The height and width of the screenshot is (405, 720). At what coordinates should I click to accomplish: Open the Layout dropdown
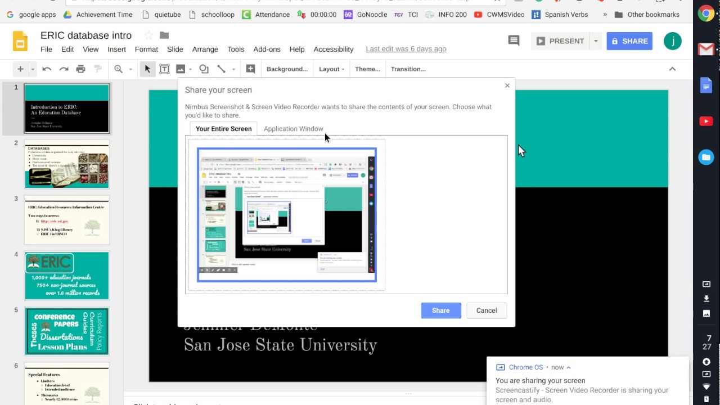pos(332,69)
